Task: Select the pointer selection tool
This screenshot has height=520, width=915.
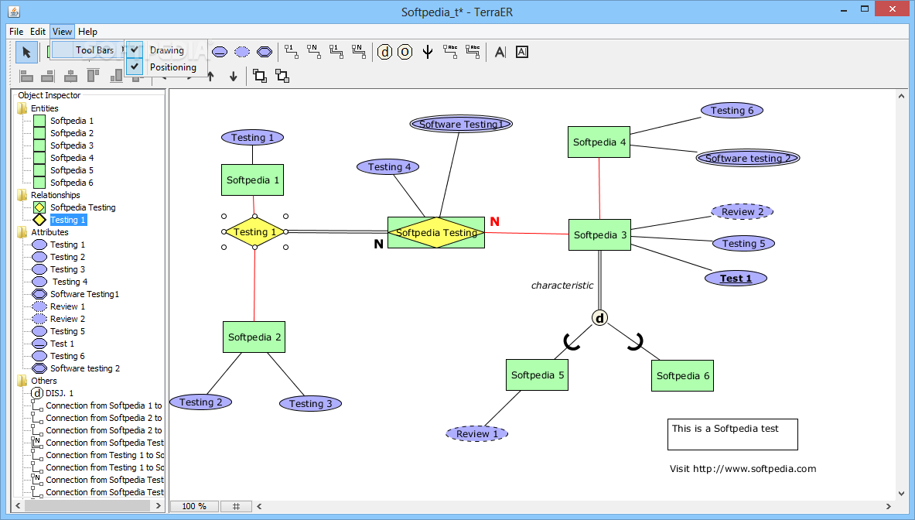Action: [x=26, y=53]
